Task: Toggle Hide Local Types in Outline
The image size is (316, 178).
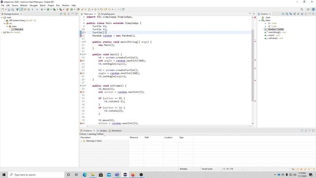Action: (302, 14)
